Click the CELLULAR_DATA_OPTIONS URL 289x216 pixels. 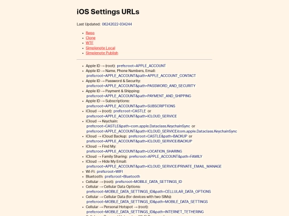pyautogui.click(x=149, y=191)
